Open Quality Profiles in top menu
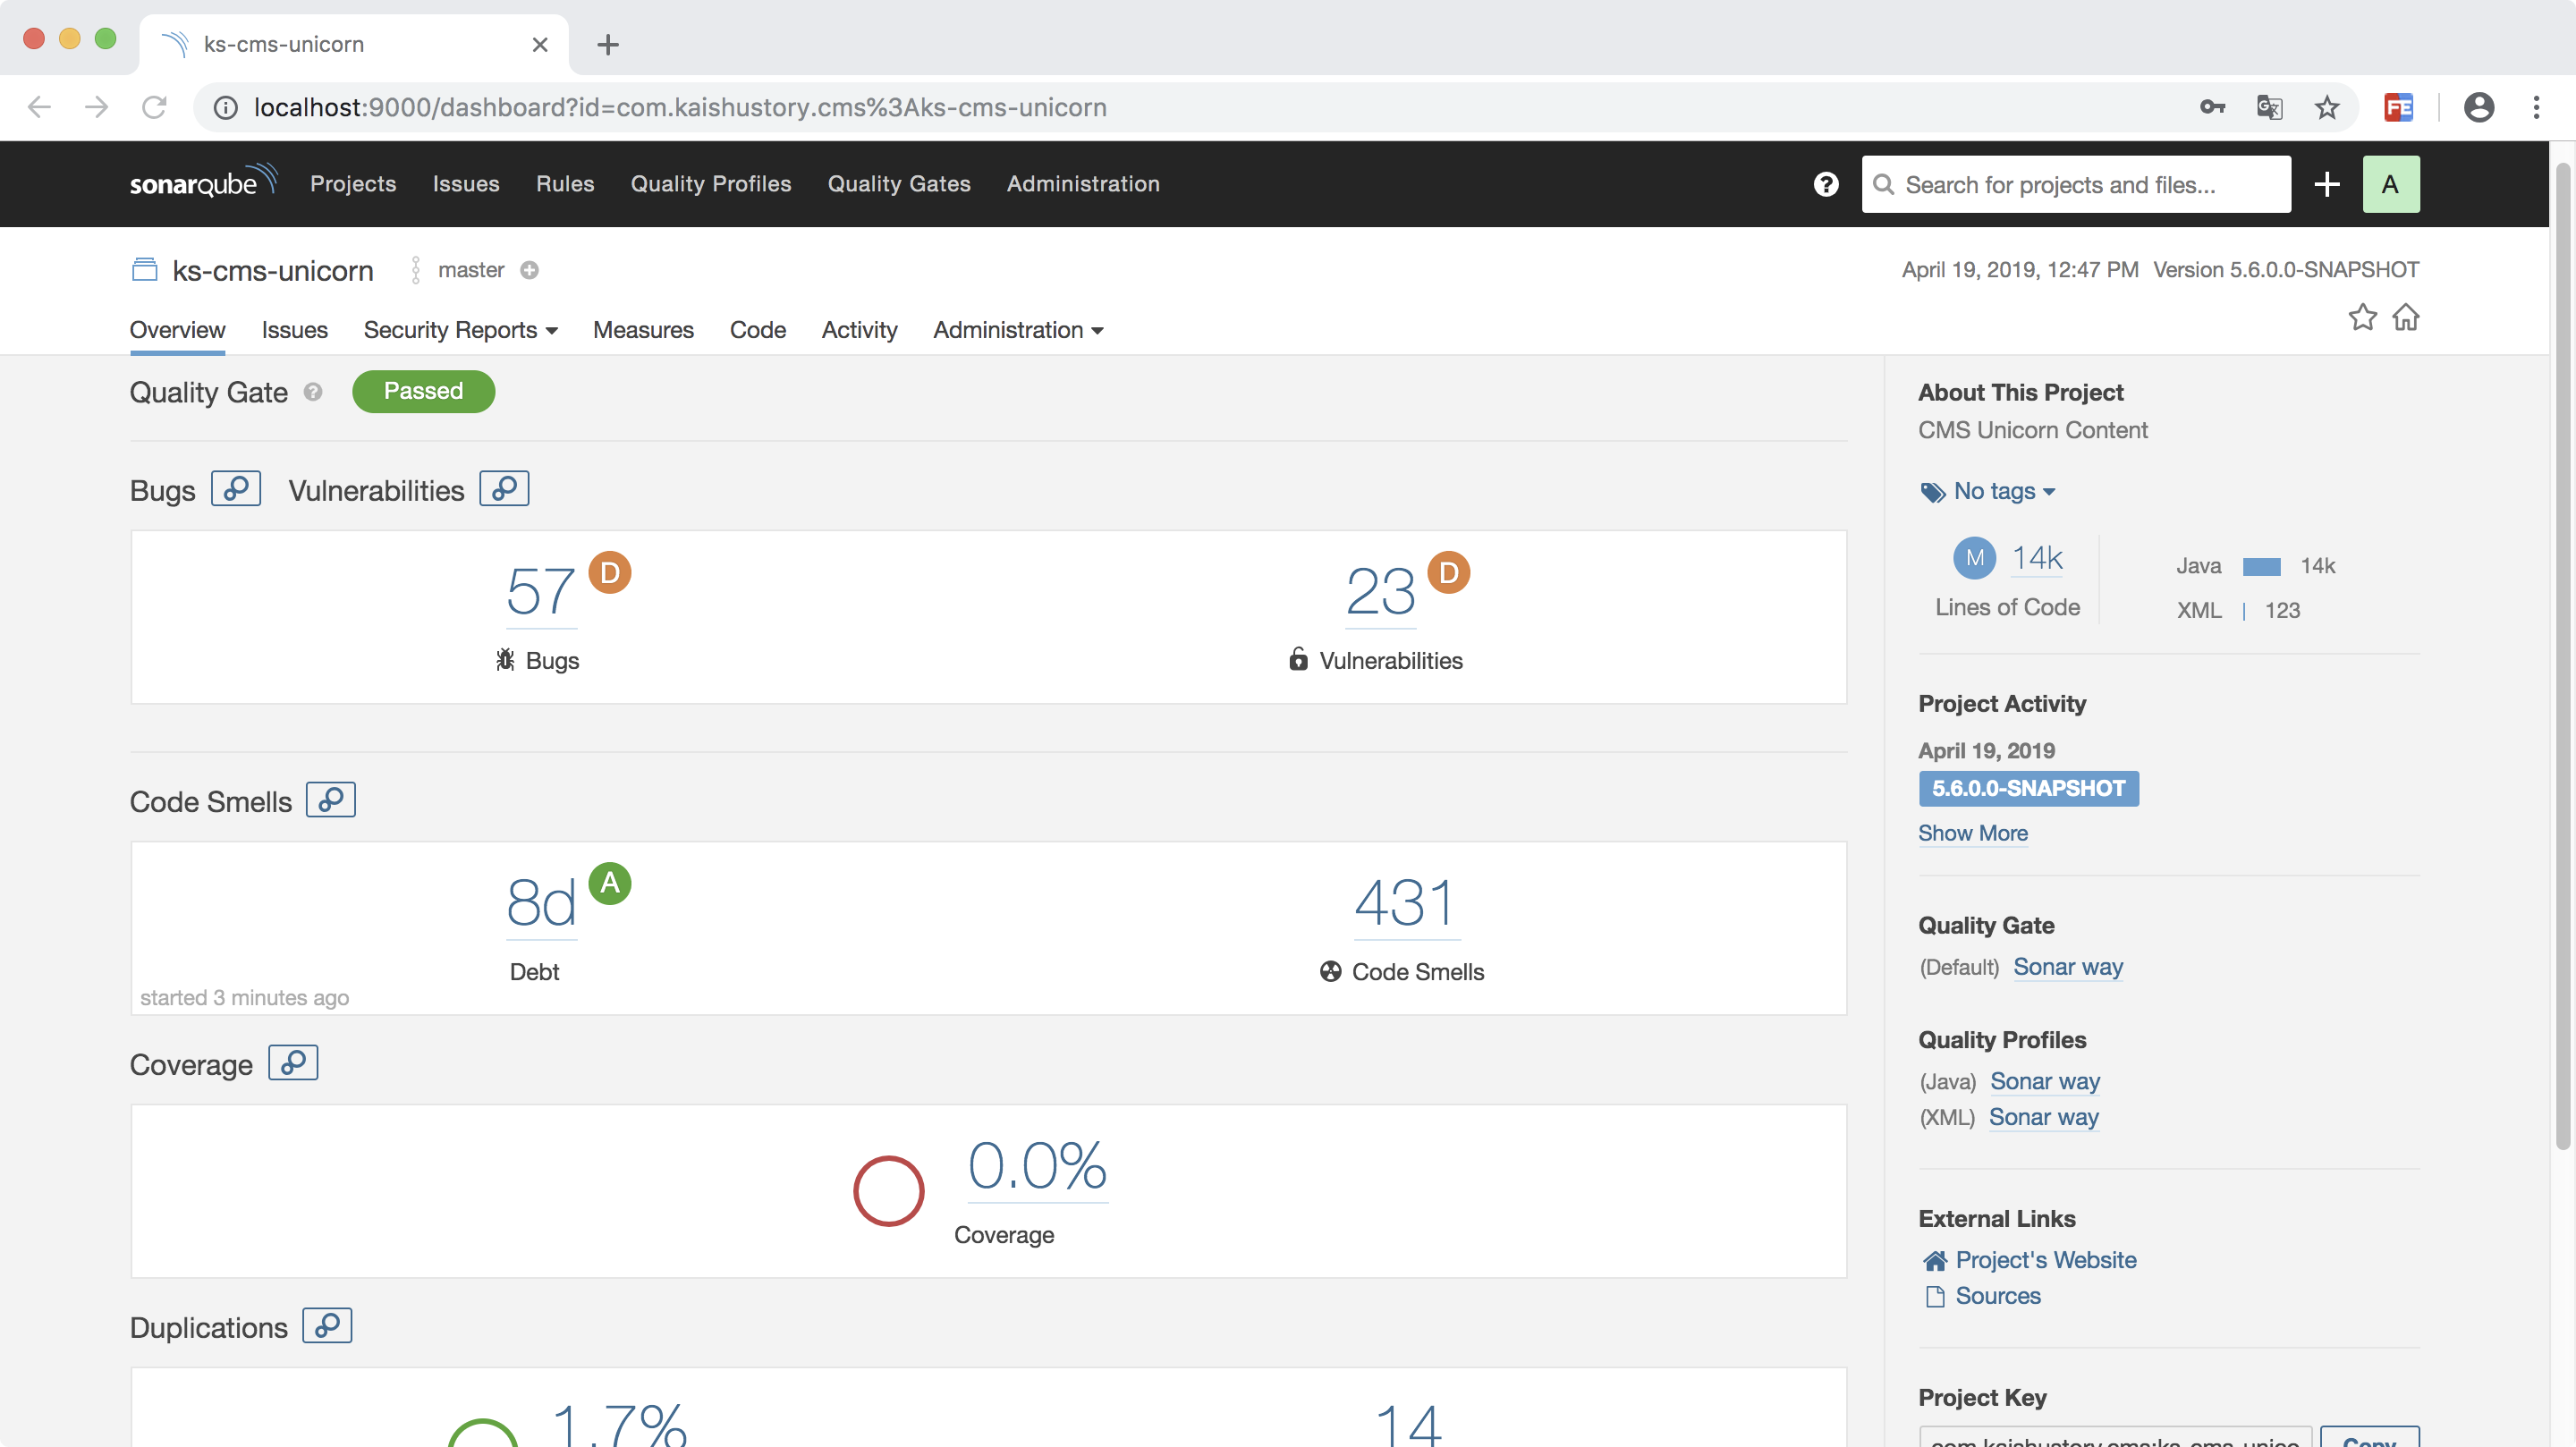Image resolution: width=2576 pixels, height=1447 pixels. point(710,184)
